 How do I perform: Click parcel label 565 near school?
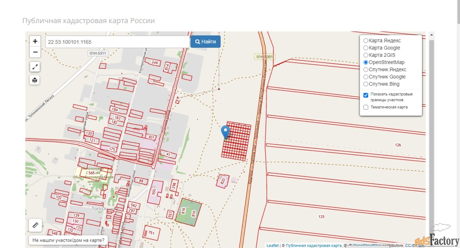91,173
